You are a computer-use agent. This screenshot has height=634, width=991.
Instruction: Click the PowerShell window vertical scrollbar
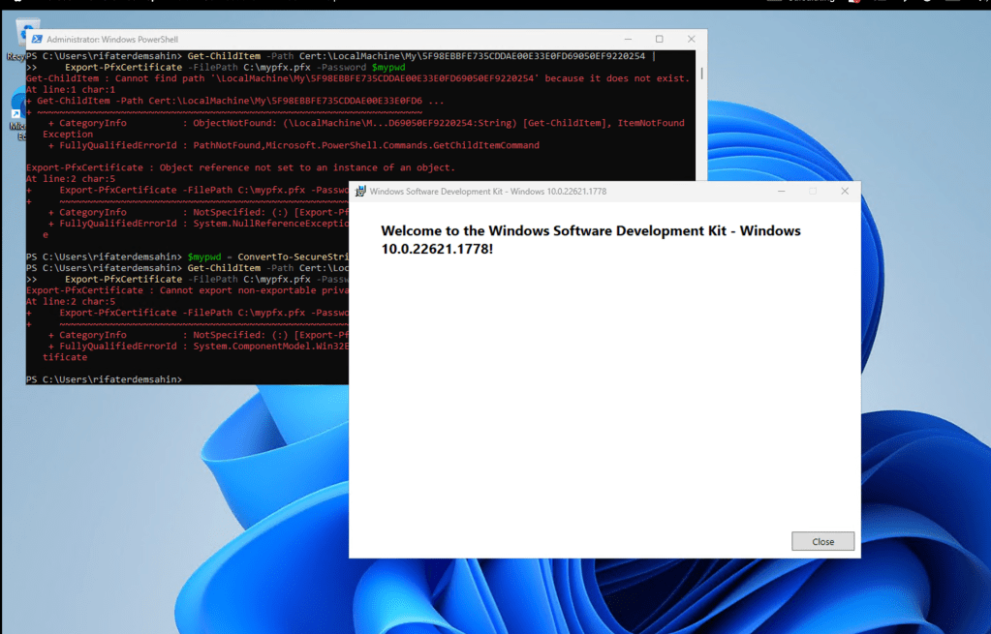click(701, 75)
